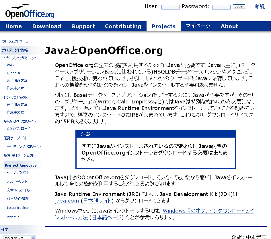The width and height of the screenshot is (271, 239).
Task: Open 文章 & ファイル link
Action: point(18,190)
